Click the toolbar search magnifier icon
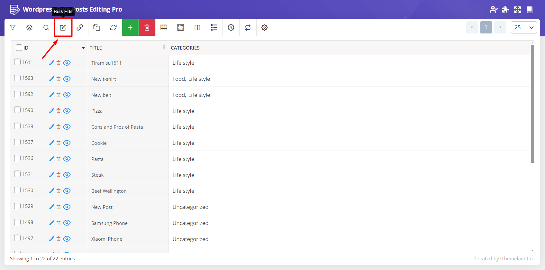The width and height of the screenshot is (545, 270). pyautogui.click(x=46, y=28)
